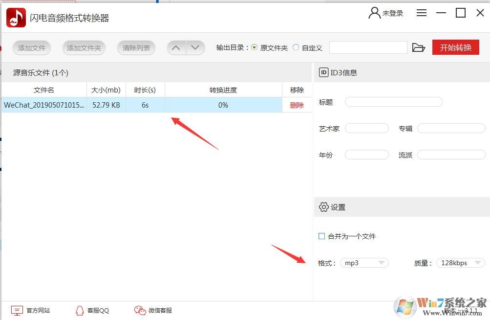Click the move-down arrow in the toolbar
Image resolution: width=490 pixels, height=320 pixels.
coord(195,47)
